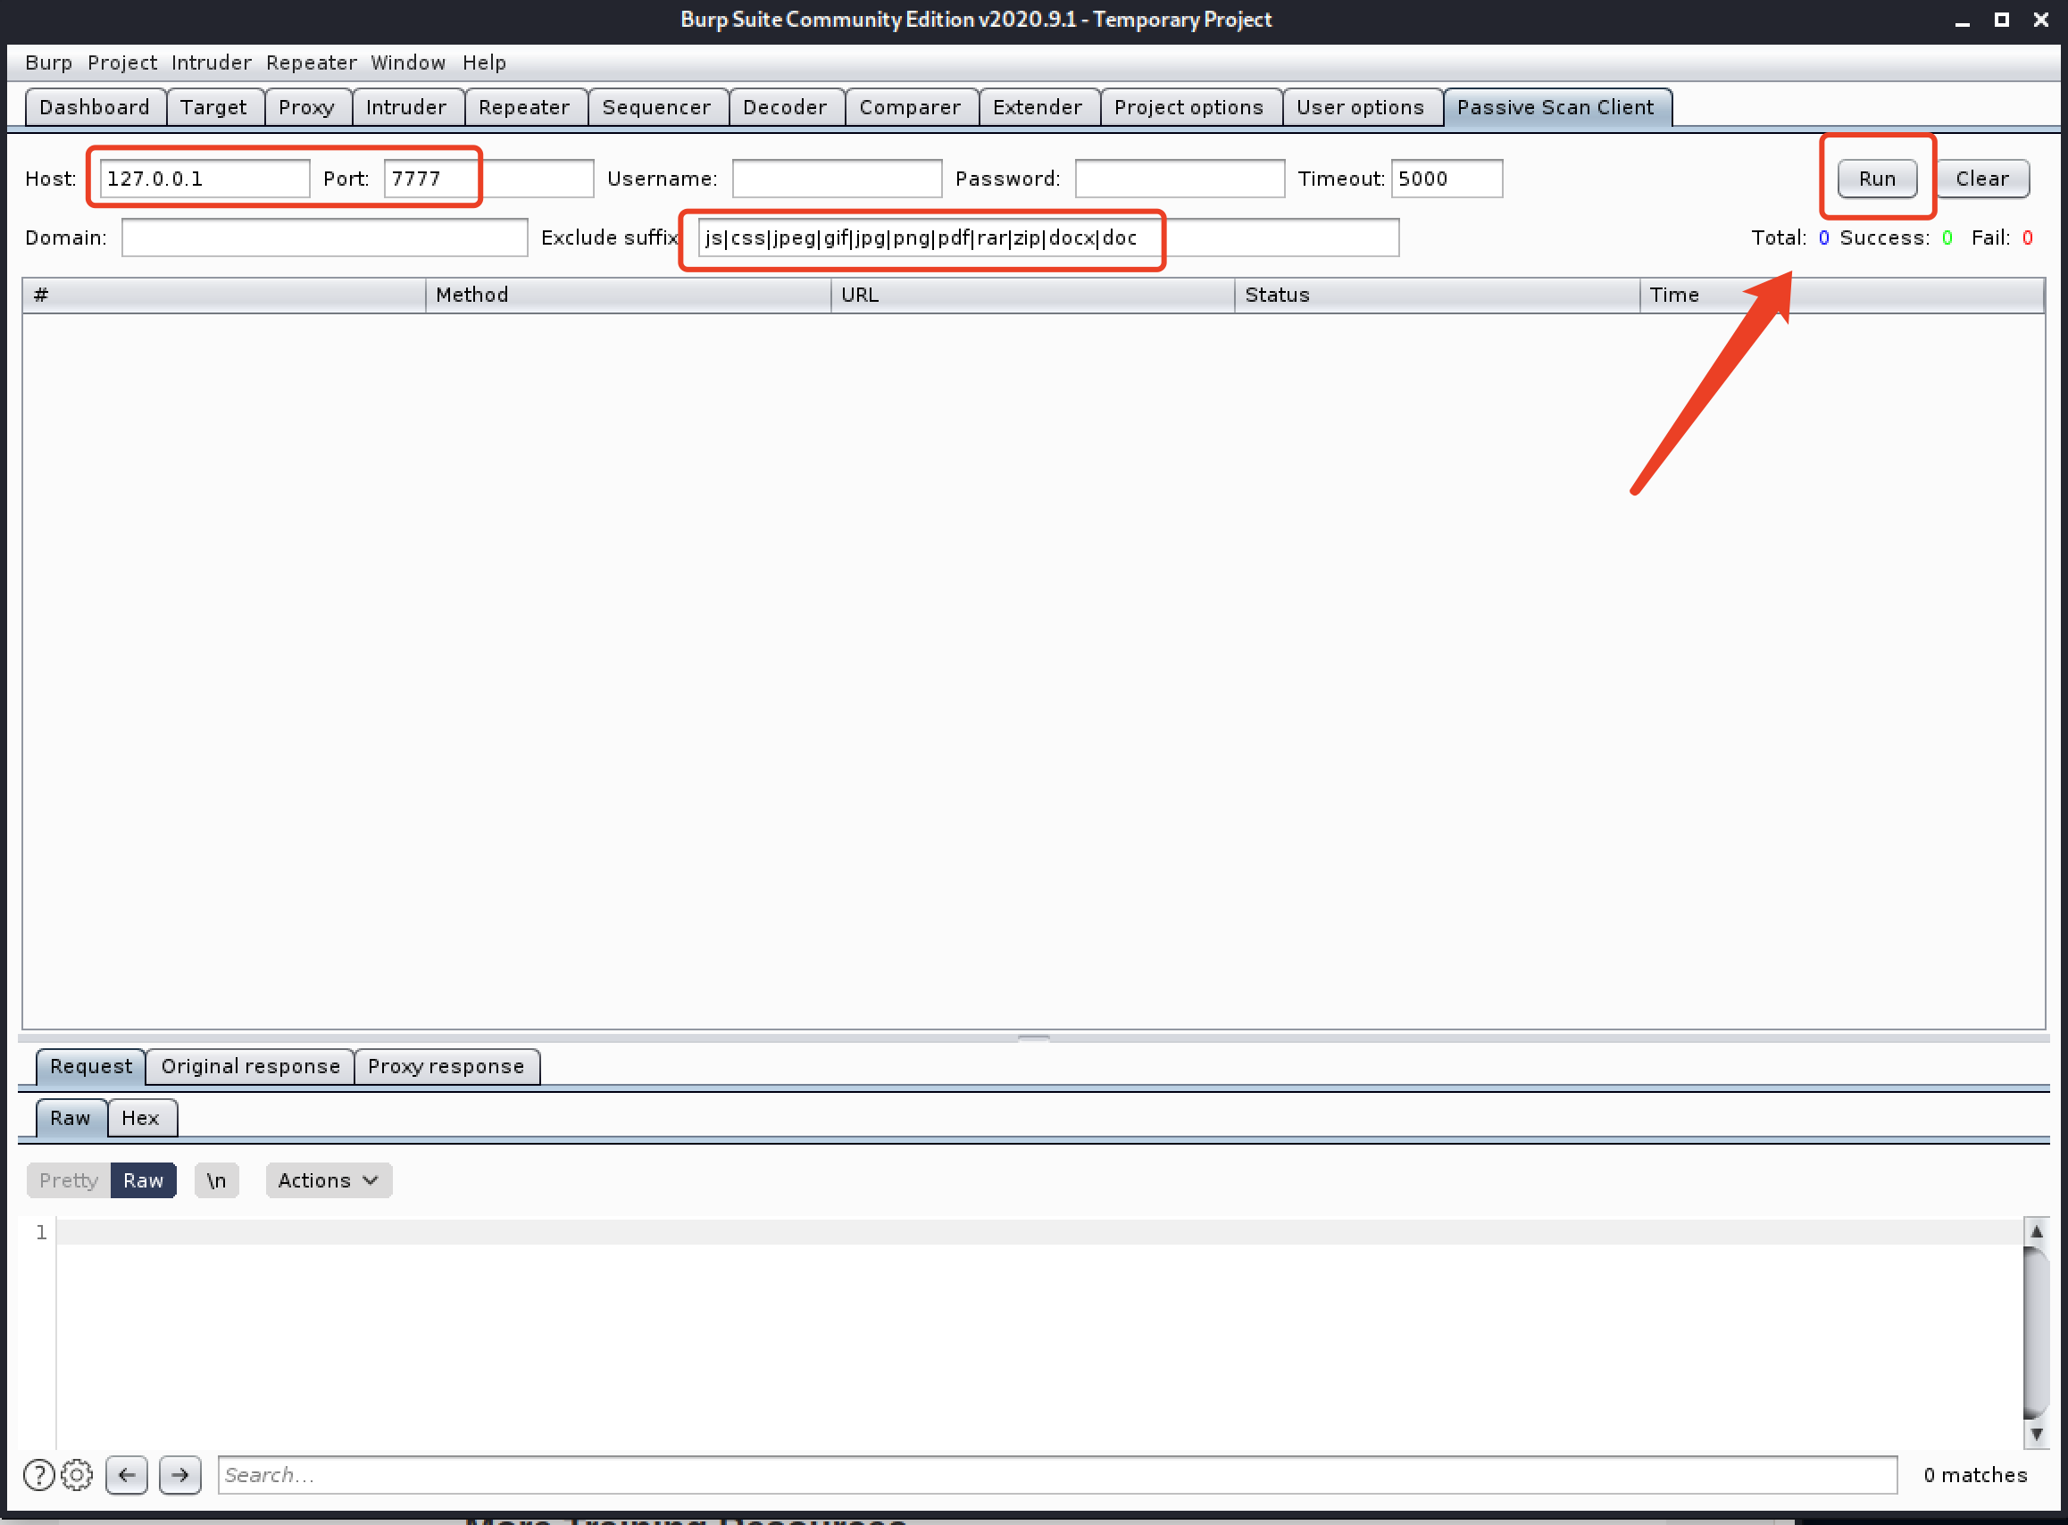Focus the Search text field
Viewport: 2068px width, 1525px height.
point(1056,1475)
